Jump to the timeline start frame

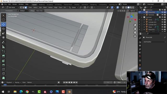[x=64, y=83]
